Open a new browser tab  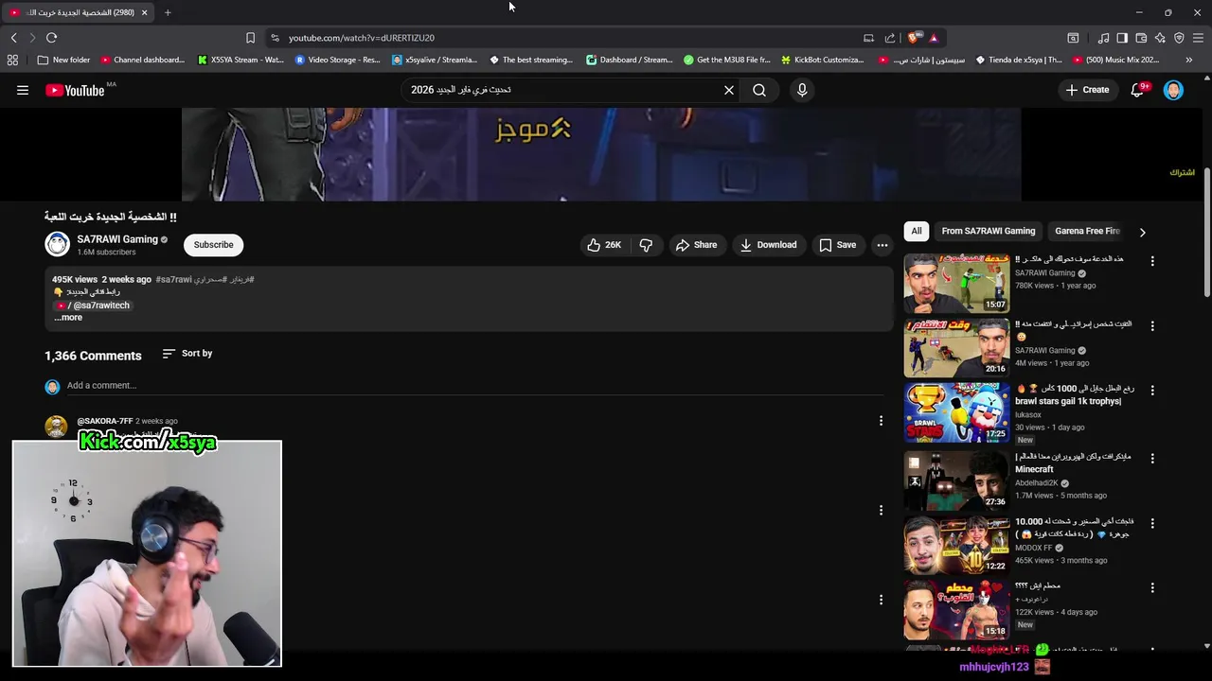click(x=168, y=12)
